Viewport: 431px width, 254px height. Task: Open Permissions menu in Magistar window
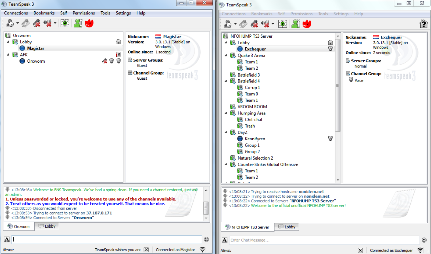click(84, 13)
